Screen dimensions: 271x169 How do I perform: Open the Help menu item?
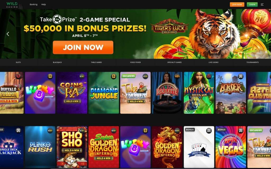point(44,4)
